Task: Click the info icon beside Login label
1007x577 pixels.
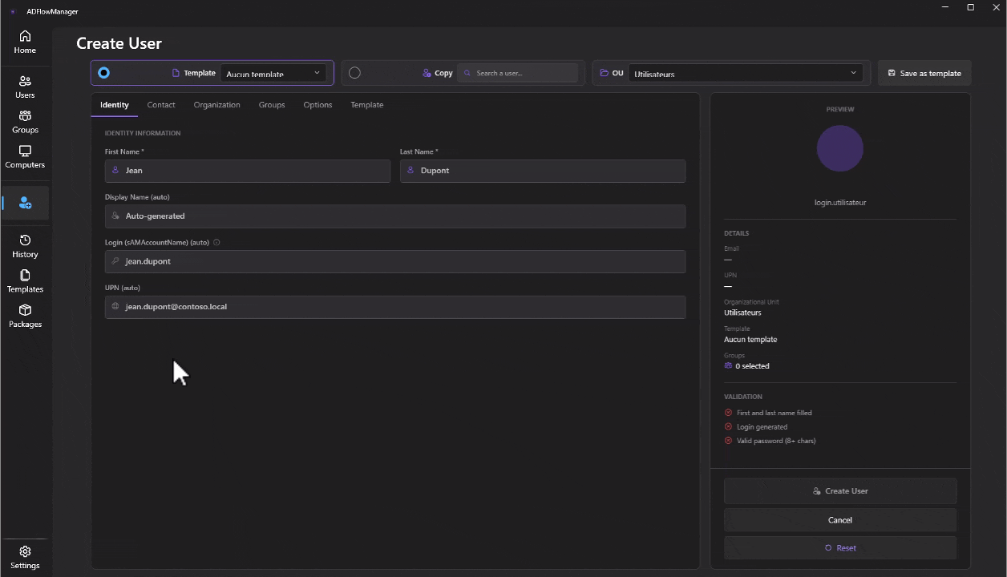Action: (x=216, y=242)
